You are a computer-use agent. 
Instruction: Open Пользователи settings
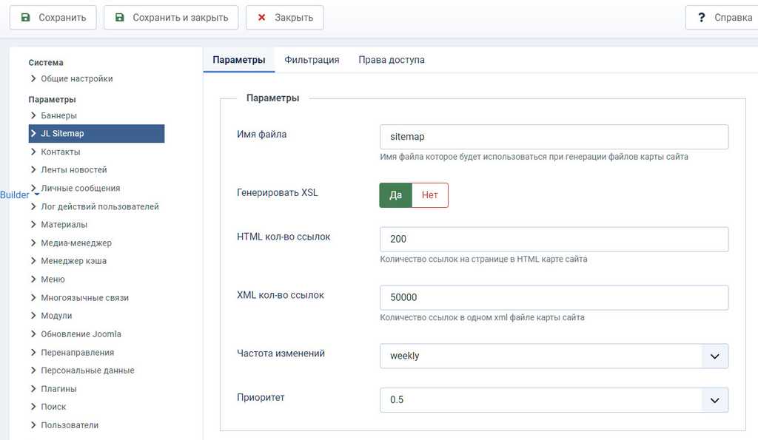pos(70,425)
